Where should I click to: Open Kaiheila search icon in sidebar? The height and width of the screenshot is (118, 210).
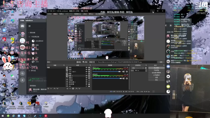[x=22, y=73]
